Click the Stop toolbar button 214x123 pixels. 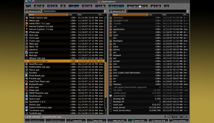click(x=63, y=6)
